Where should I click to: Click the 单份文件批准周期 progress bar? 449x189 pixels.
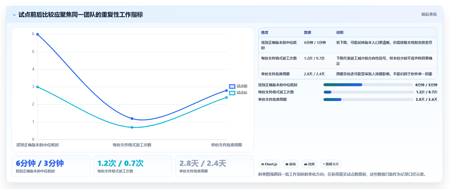(368, 100)
